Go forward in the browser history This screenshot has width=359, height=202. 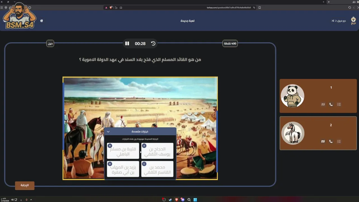tap(354, 8)
